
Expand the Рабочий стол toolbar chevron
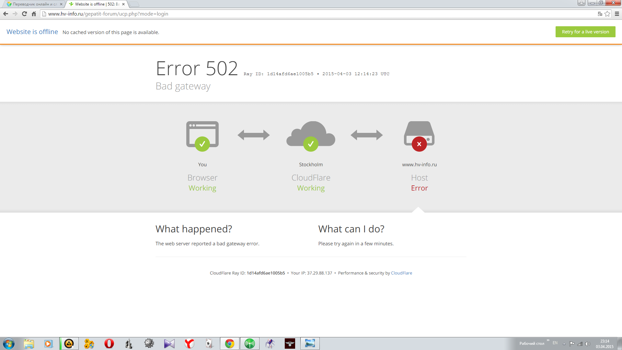(548, 340)
